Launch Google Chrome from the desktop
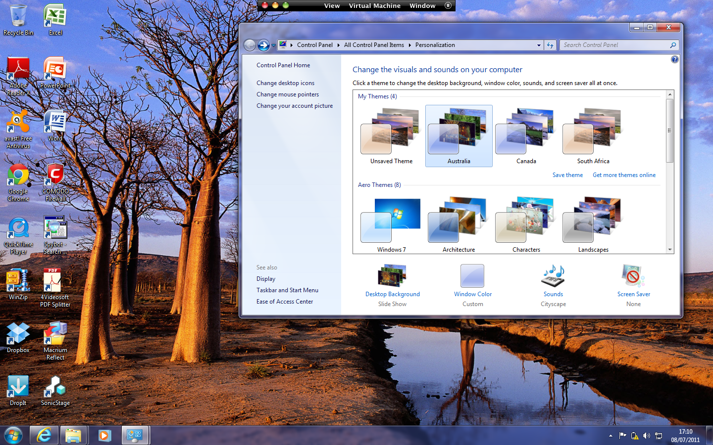Screen dimensions: 713x445 click(18, 177)
